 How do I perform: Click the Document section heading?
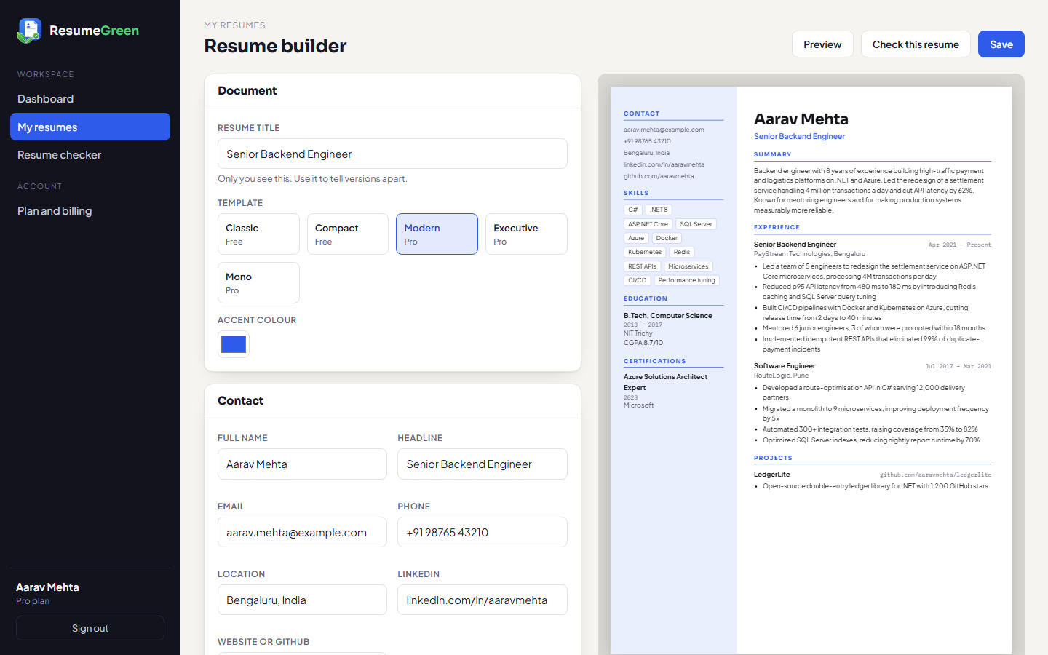[247, 91]
